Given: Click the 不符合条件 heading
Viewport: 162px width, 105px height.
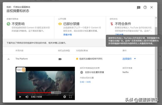Looking at the screenshot, I should pyautogui.click(x=123, y=24).
